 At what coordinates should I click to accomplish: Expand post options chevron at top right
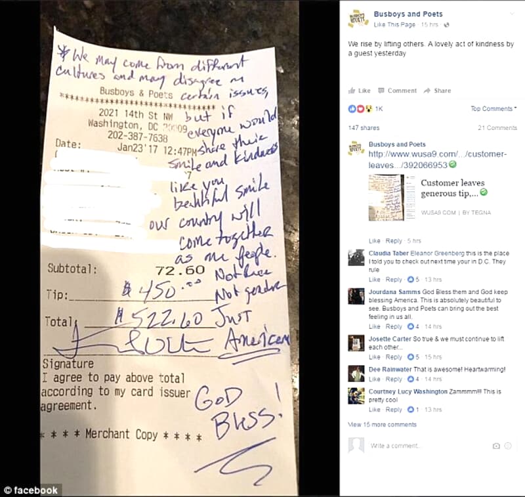[512, 14]
